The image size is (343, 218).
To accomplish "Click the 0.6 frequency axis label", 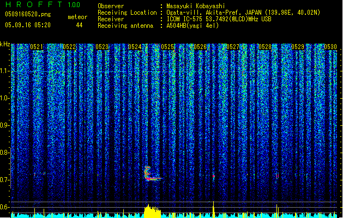I will tap(5, 207).
